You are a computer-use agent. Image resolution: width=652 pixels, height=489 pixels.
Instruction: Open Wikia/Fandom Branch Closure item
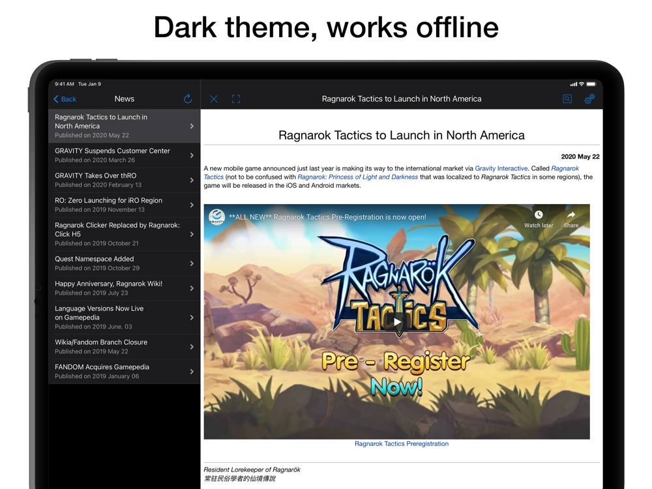pyautogui.click(x=125, y=346)
